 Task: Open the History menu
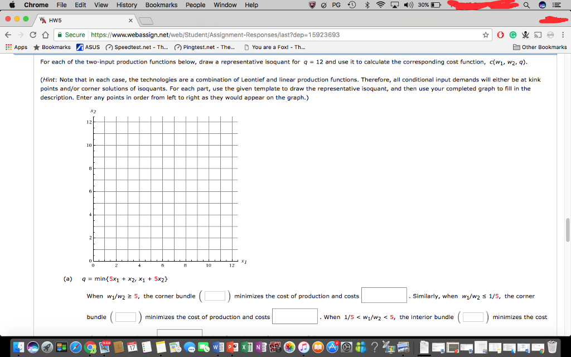click(x=127, y=5)
